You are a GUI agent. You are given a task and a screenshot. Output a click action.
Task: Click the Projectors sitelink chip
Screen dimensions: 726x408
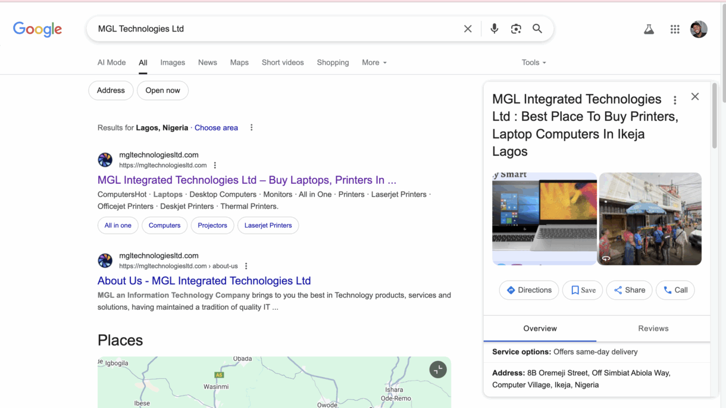point(212,225)
